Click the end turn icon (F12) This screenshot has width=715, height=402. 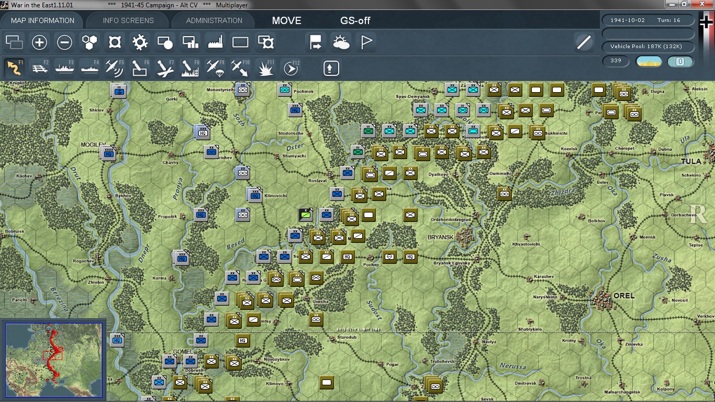coord(291,68)
